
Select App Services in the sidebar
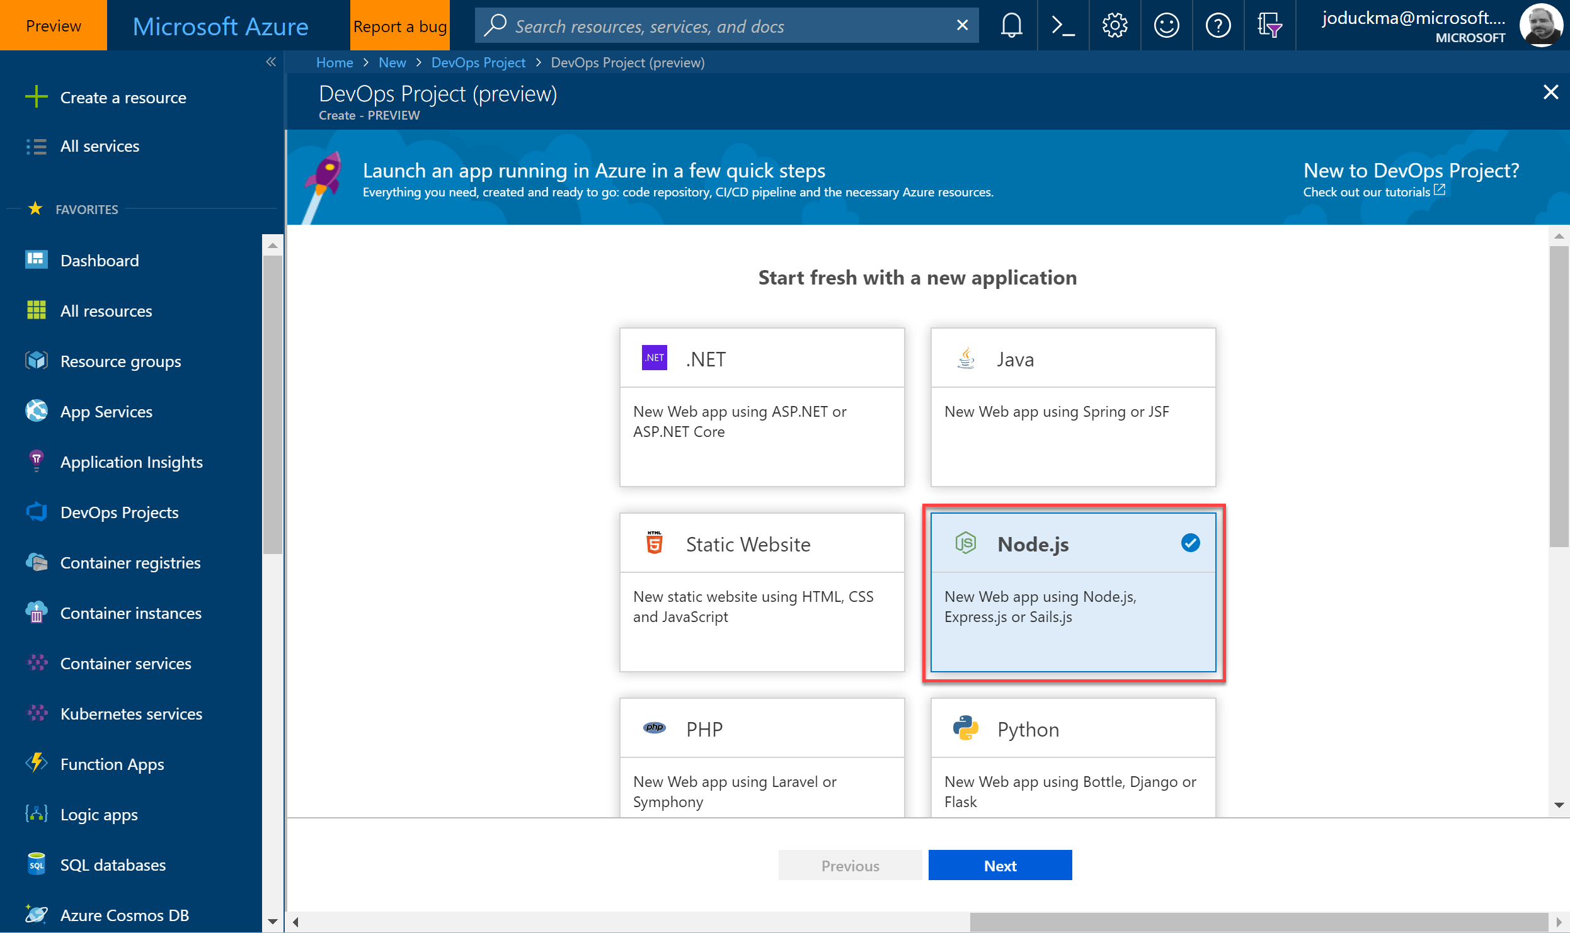coord(106,411)
